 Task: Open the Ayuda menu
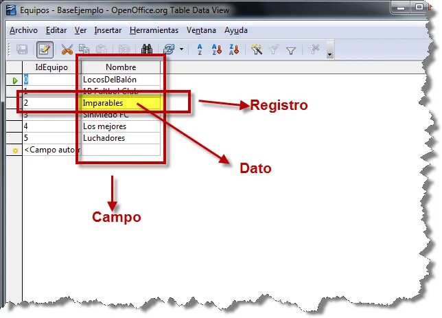click(236, 30)
